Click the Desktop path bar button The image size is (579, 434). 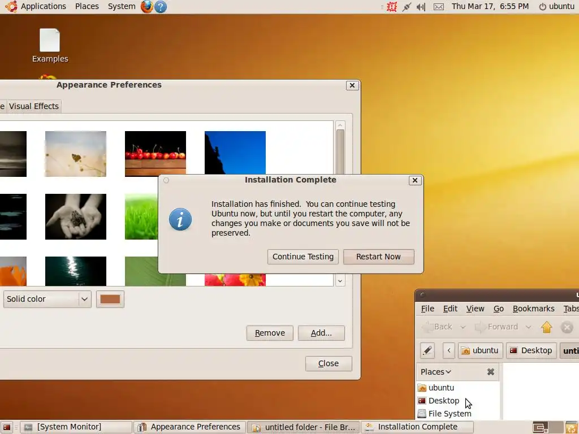coord(531,350)
